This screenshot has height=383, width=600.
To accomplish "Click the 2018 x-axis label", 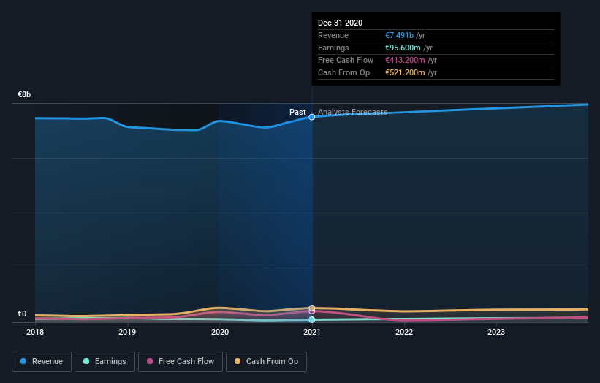I will tap(35, 332).
